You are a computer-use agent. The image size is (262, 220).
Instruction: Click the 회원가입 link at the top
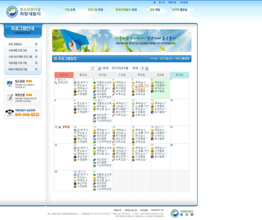pos(172,2)
